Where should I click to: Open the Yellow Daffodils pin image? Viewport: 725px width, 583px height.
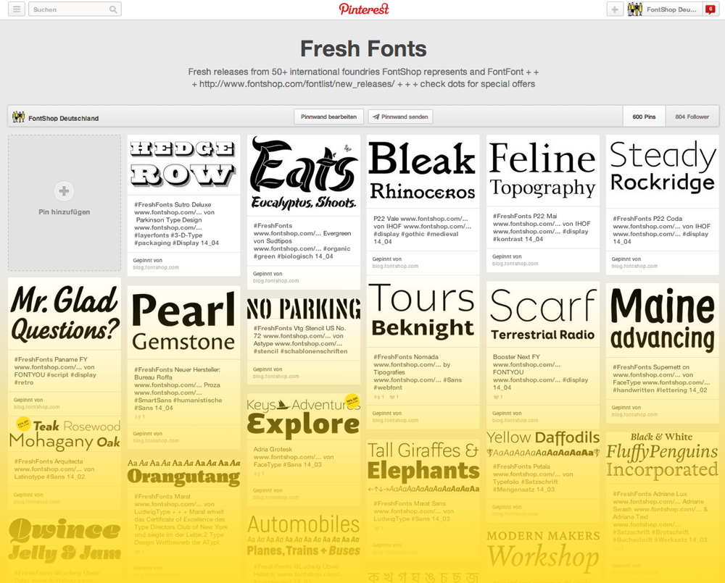point(543,445)
